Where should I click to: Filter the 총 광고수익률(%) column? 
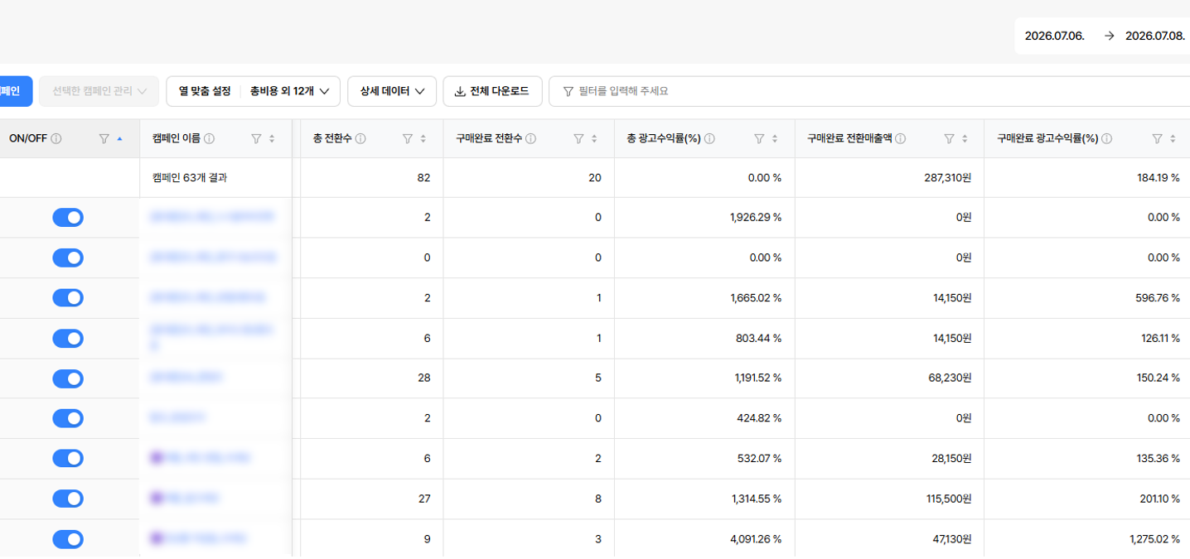point(759,139)
